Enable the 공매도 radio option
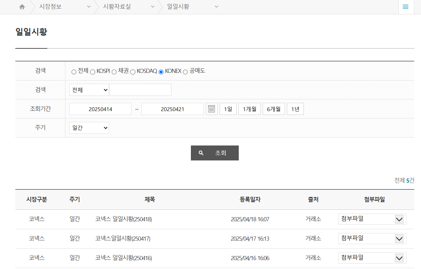 pos(185,72)
